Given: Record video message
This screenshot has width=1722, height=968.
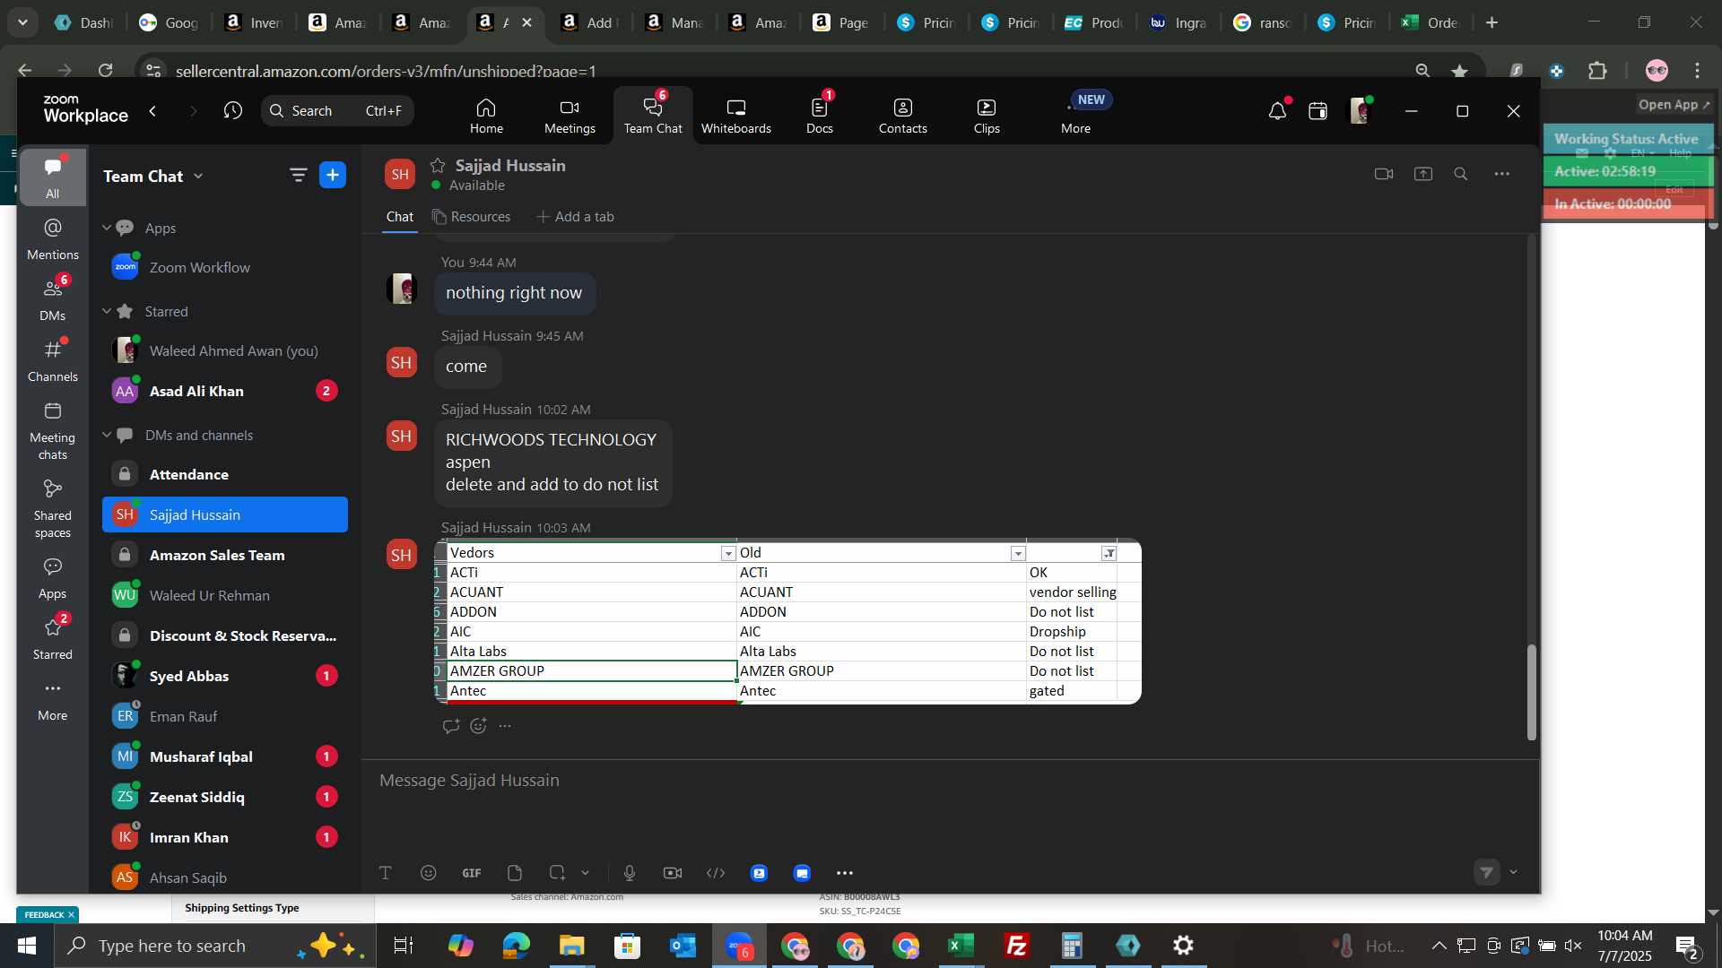Looking at the screenshot, I should pyautogui.click(x=673, y=873).
